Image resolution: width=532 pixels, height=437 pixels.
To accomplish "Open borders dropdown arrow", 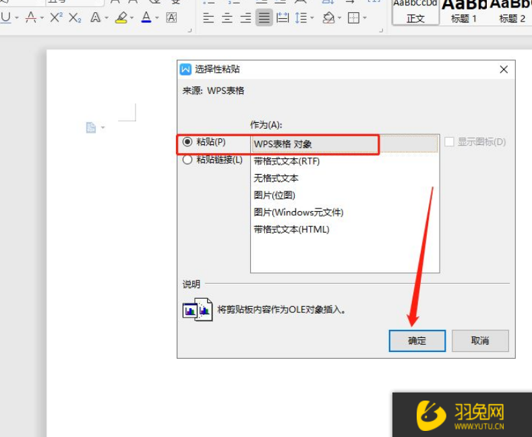I will 365,18.
